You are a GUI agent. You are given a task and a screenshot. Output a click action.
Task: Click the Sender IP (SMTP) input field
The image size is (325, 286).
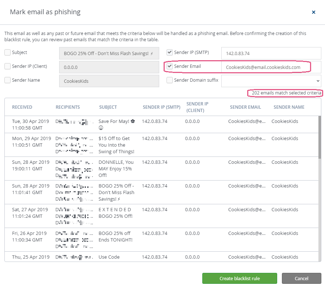(271, 53)
